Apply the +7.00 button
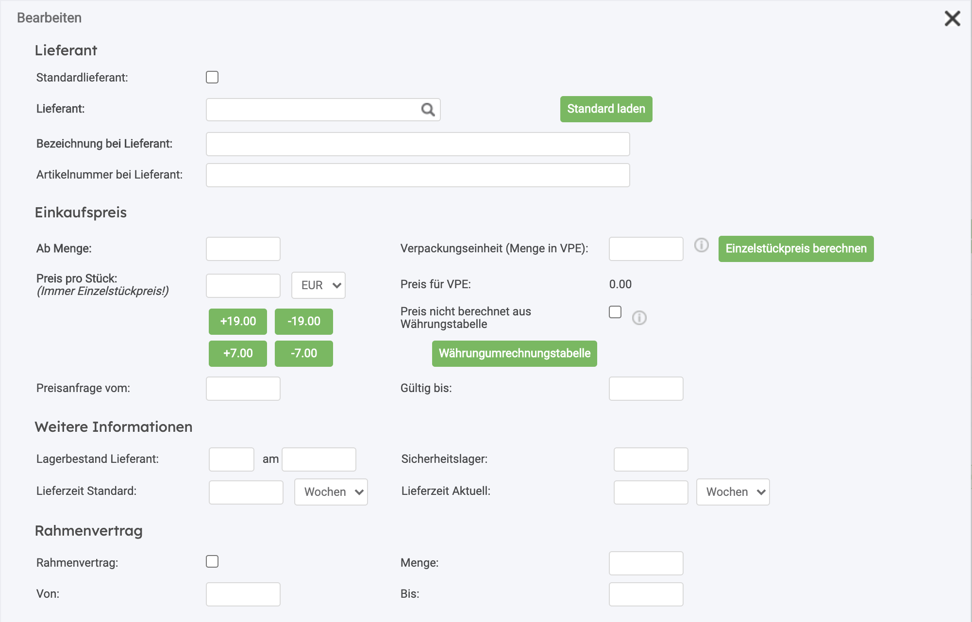 pos(238,354)
